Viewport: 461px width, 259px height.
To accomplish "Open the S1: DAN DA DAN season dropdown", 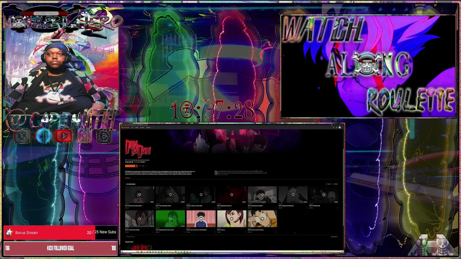I will 130,184.
